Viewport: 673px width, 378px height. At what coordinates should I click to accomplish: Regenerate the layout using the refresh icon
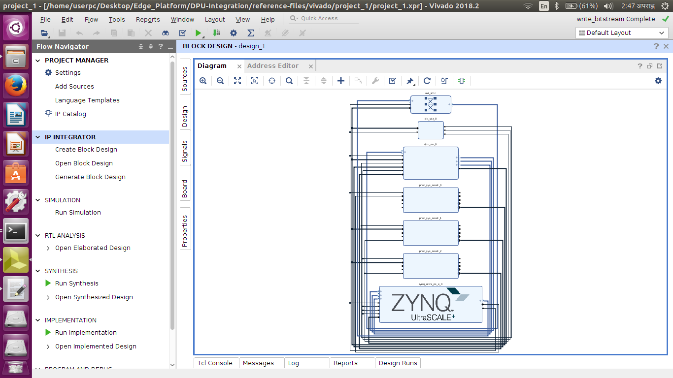tap(427, 81)
